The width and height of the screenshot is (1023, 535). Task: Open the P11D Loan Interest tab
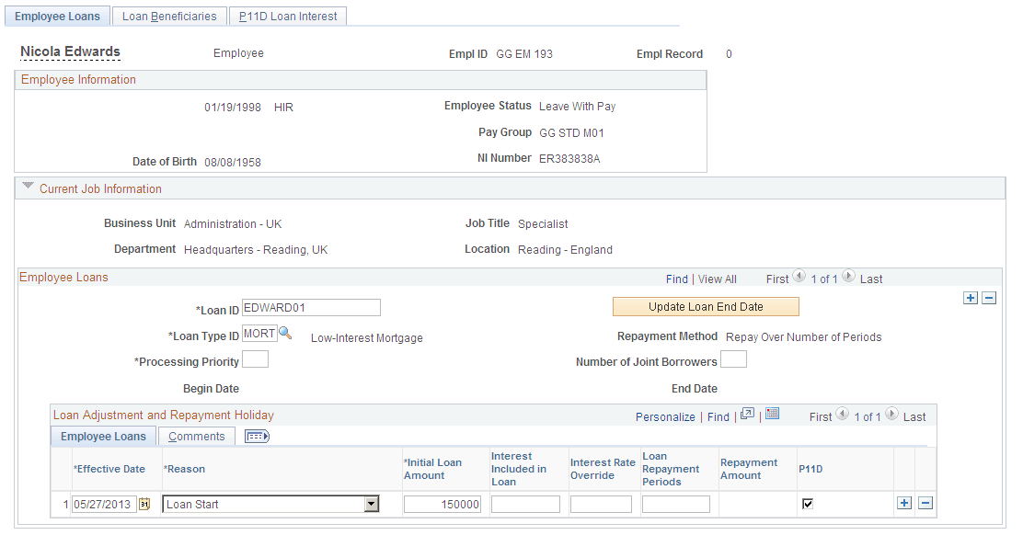[x=287, y=16]
